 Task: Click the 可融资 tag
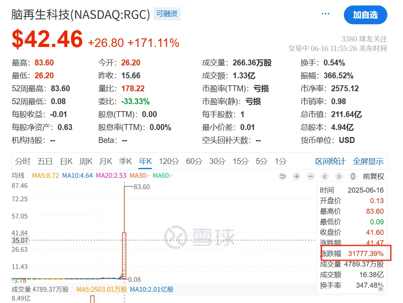click(x=167, y=14)
